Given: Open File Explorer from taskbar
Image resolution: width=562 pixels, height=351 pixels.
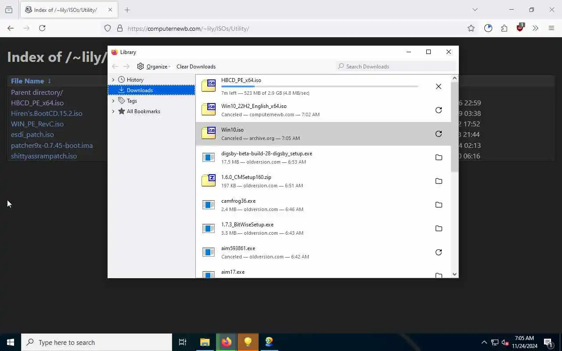Looking at the screenshot, I should [205, 342].
